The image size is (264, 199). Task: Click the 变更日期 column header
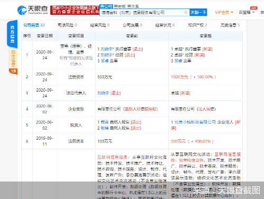tap(45, 36)
